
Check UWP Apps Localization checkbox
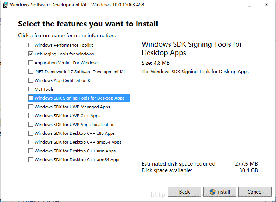point(31,125)
